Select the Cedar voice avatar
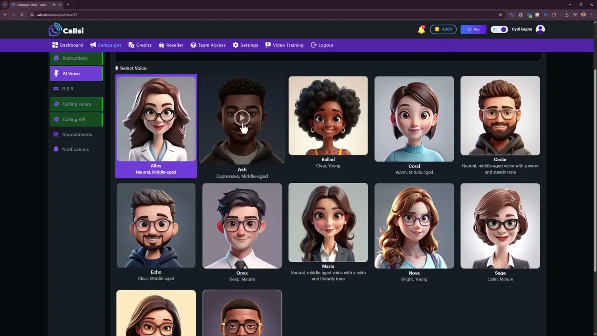The height and width of the screenshot is (336, 597). click(x=500, y=115)
